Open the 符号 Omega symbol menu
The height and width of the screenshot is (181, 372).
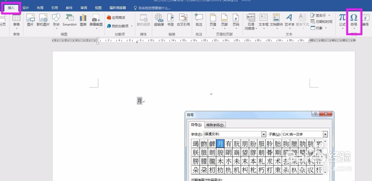pyautogui.click(x=354, y=21)
